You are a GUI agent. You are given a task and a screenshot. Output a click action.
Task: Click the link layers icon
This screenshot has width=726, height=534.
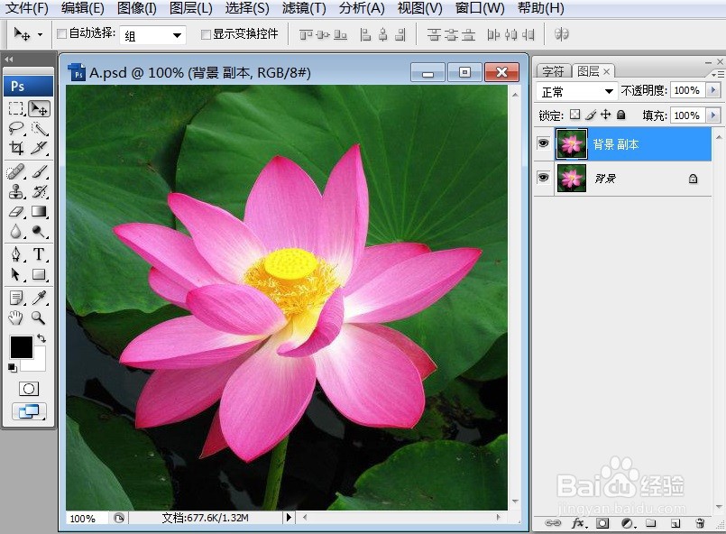(x=552, y=523)
